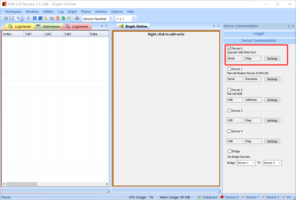Close the Graph-Online tab group
The image size is (296, 200).
(218, 26)
